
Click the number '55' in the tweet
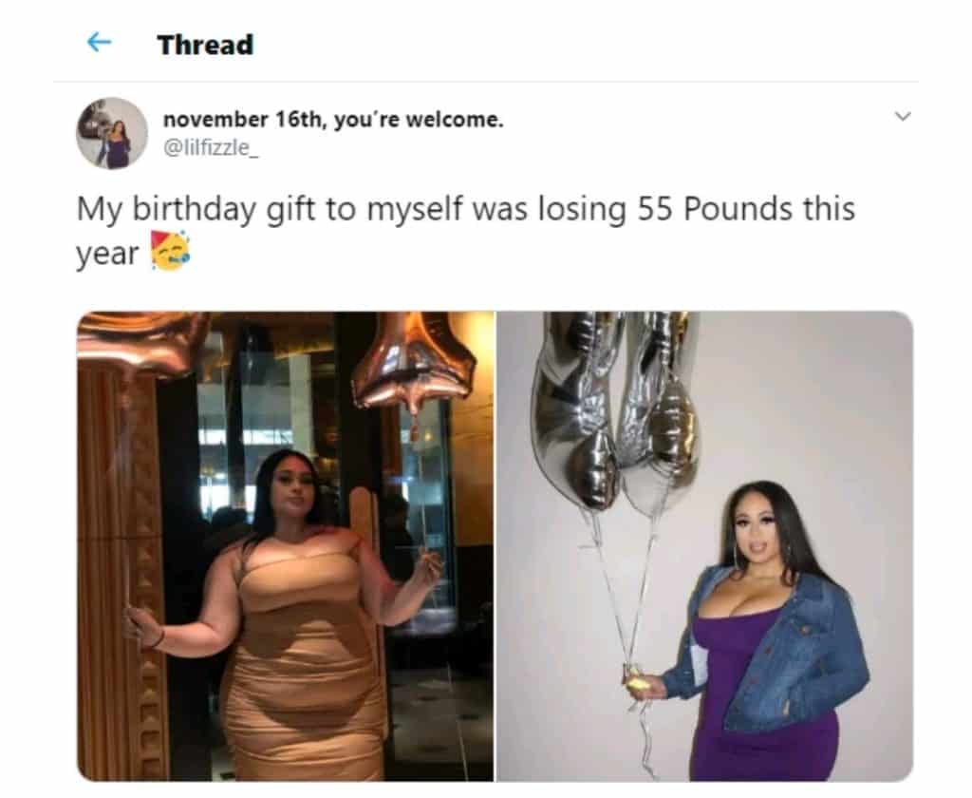click(655, 209)
